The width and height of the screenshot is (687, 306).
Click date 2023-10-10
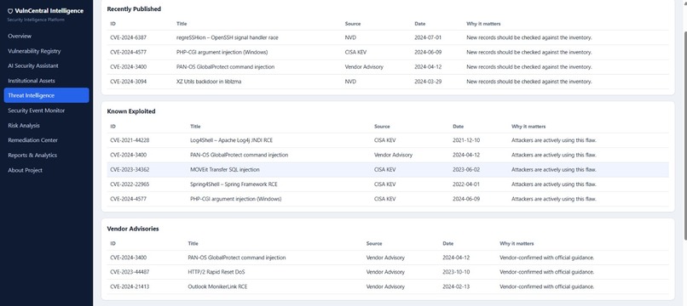(x=456, y=272)
